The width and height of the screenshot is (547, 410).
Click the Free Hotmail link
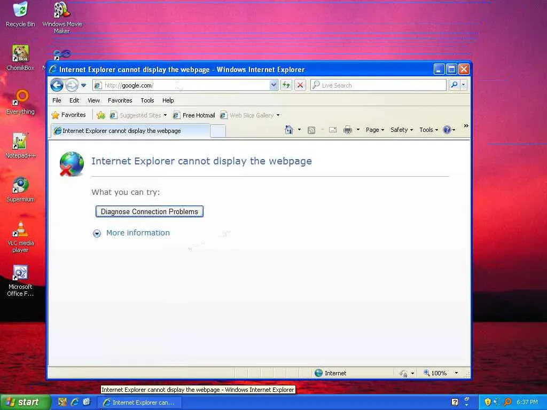[194, 115]
